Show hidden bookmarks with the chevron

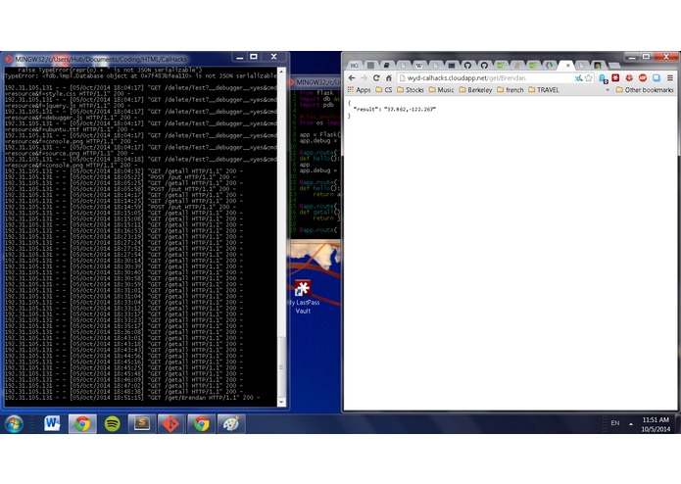pos(608,90)
